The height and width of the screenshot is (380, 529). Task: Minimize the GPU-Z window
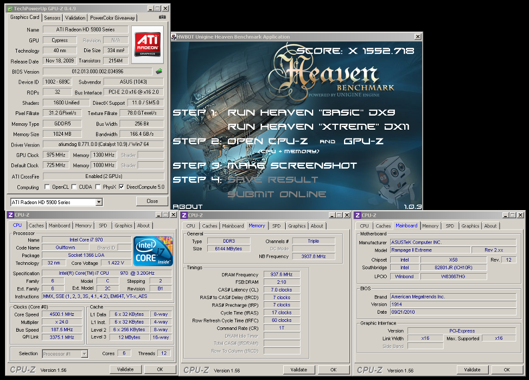(x=151, y=8)
